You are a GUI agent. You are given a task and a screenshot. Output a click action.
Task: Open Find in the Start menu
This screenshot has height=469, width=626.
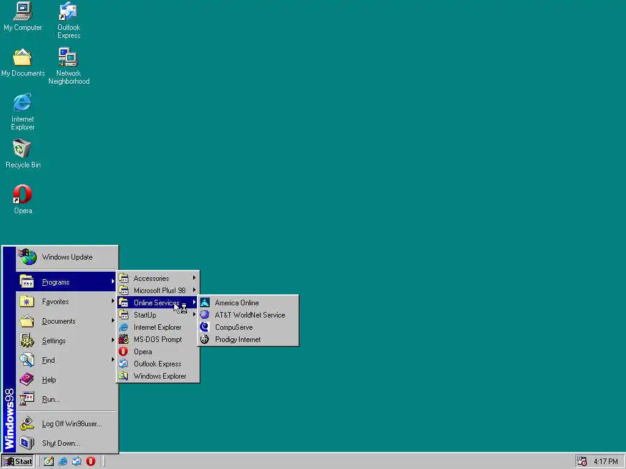point(67,360)
